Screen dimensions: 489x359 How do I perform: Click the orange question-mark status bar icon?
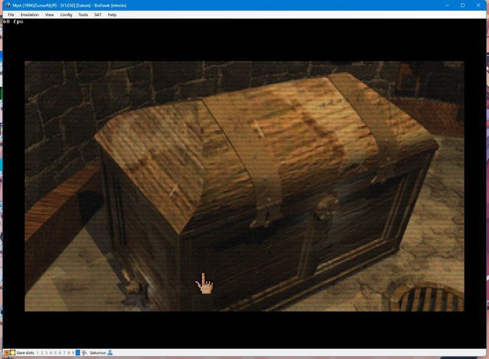(7, 352)
